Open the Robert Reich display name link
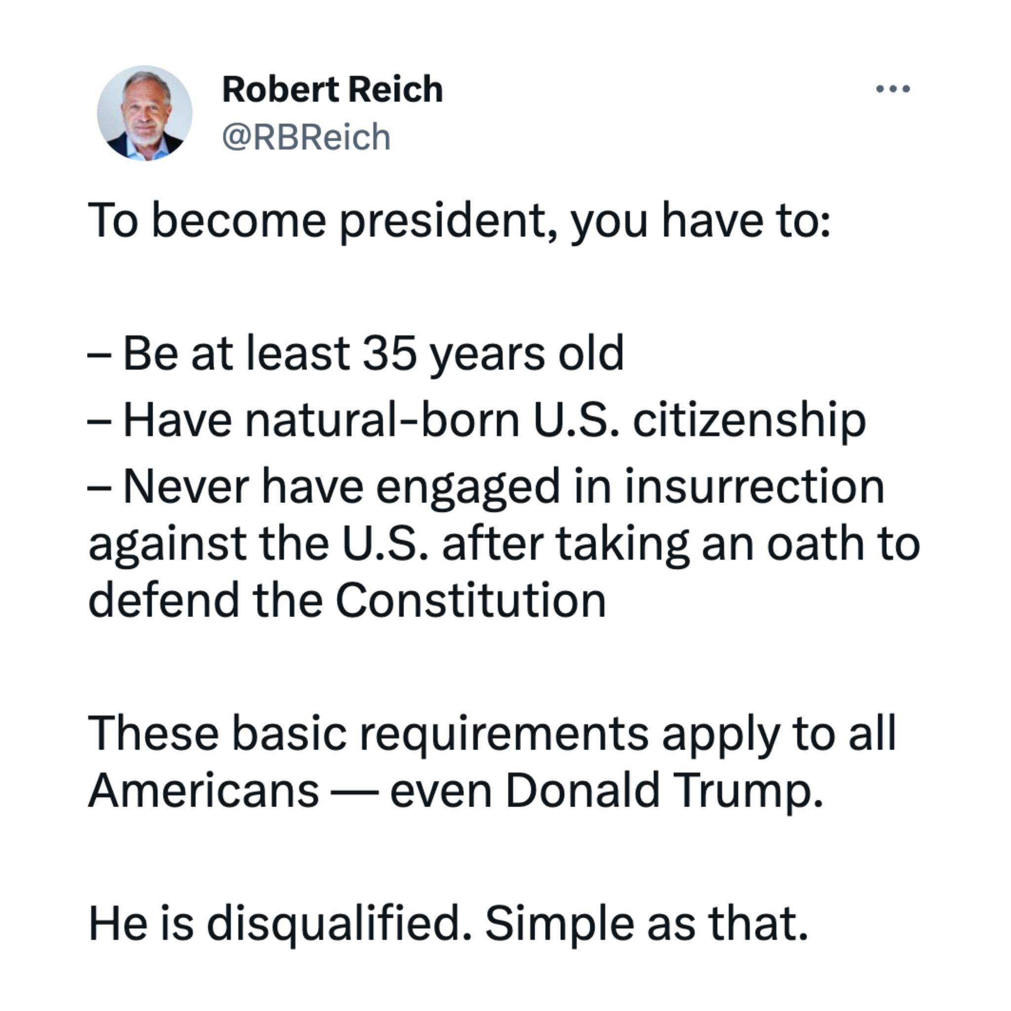This screenshot has width=1011, height=1011. pos(332,89)
